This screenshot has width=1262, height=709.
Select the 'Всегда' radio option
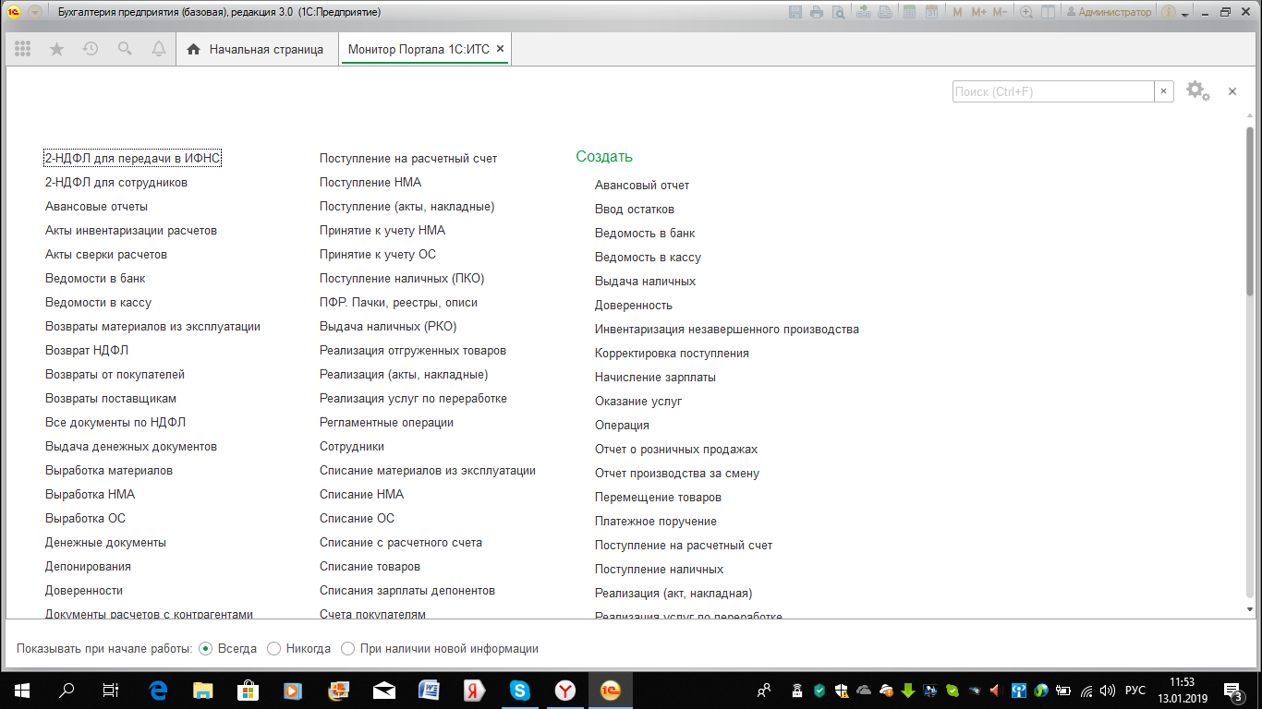tap(206, 649)
